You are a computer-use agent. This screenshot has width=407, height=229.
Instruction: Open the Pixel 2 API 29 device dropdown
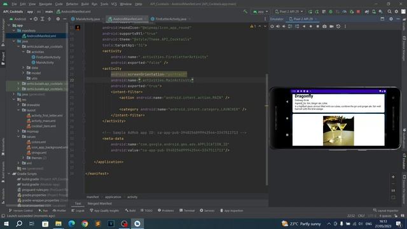click(x=289, y=11)
